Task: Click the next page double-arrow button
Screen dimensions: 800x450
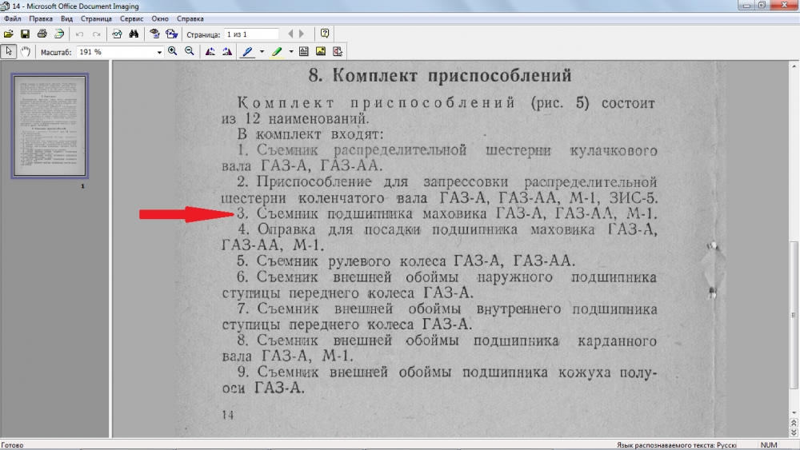Action: (794, 432)
